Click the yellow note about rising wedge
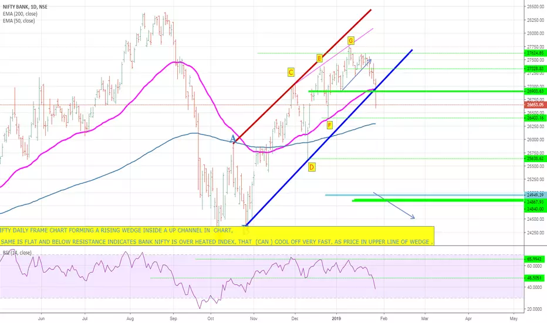 tap(116, 230)
